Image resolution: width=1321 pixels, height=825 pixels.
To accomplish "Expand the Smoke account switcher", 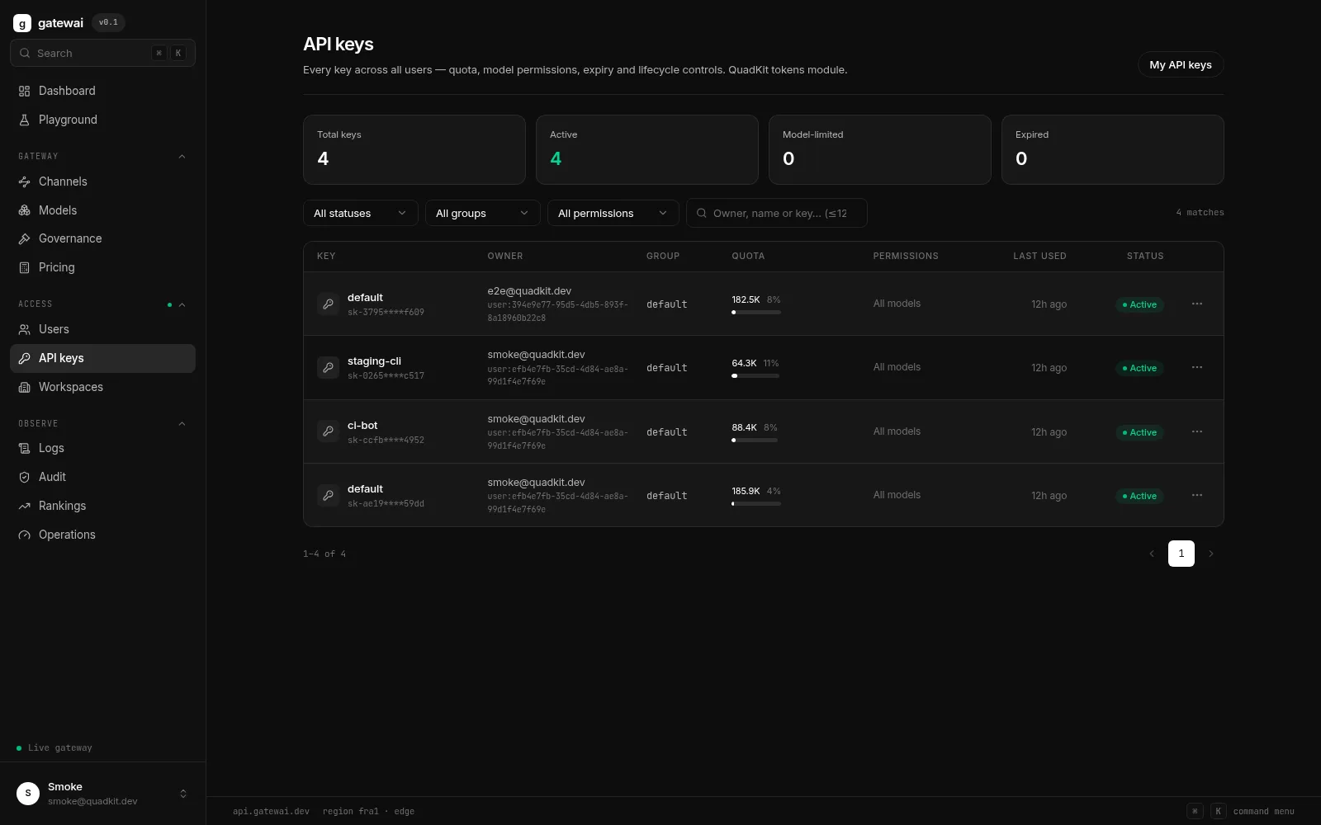I will [183, 794].
